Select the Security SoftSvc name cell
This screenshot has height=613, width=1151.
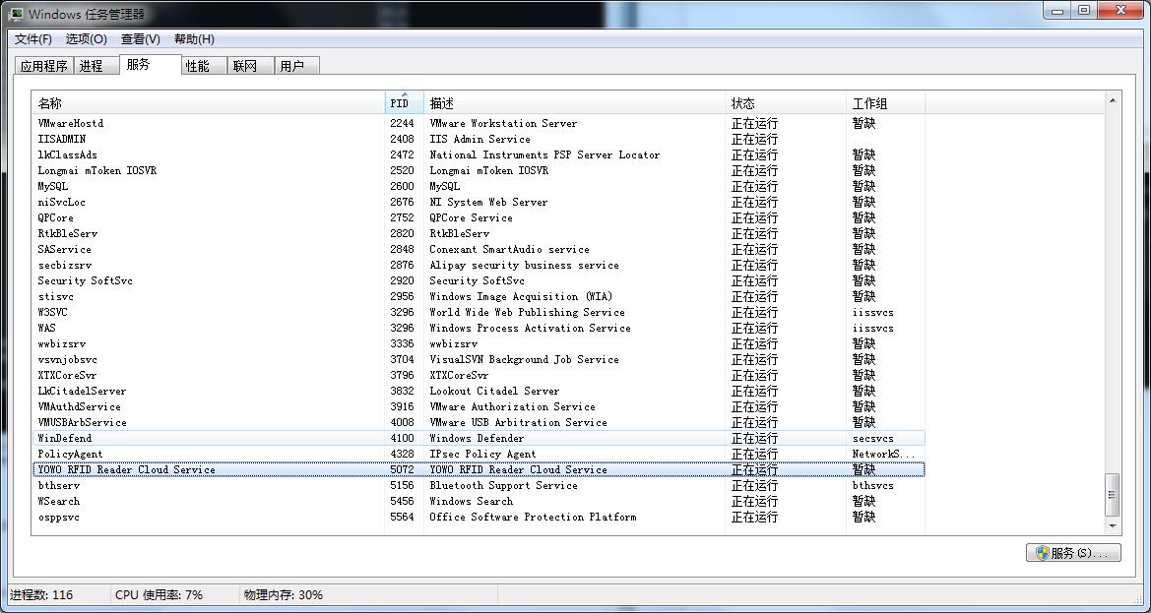coord(85,280)
